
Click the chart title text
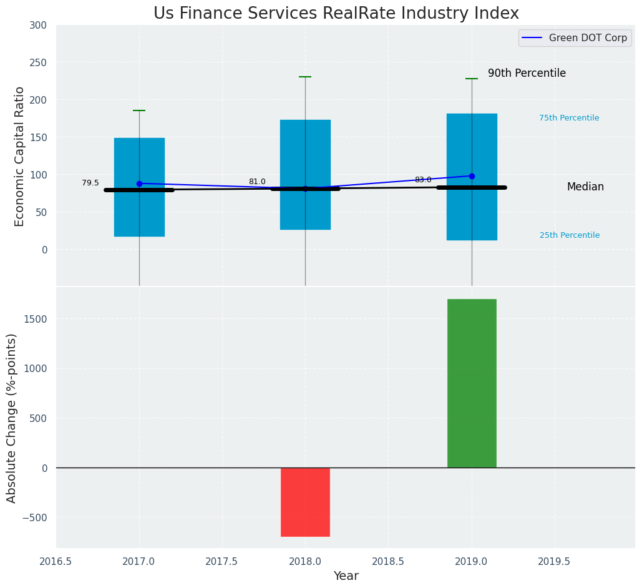[x=336, y=13]
